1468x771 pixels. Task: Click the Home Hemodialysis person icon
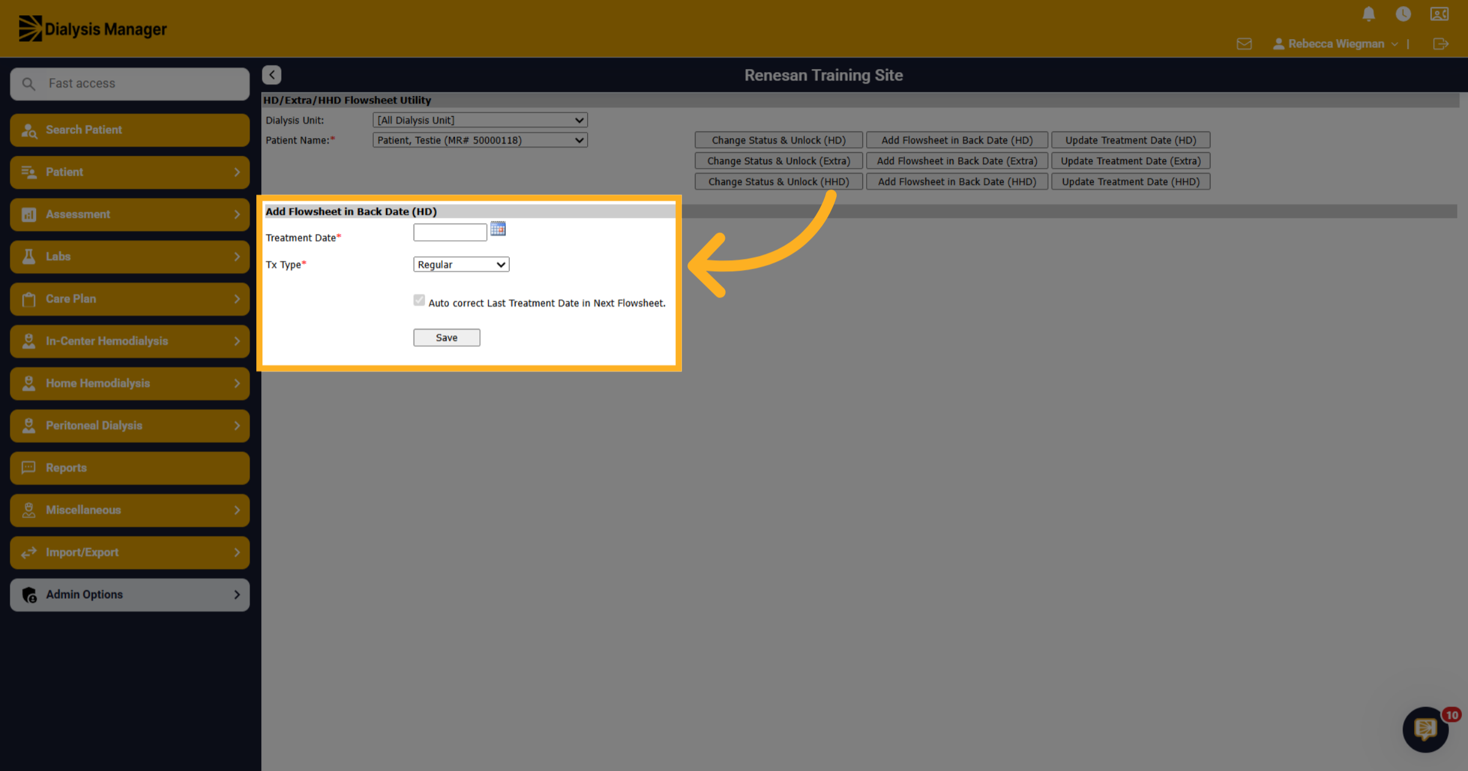coord(29,383)
